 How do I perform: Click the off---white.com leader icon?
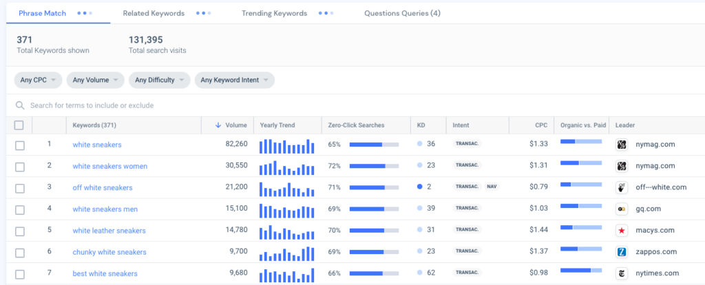click(x=621, y=187)
